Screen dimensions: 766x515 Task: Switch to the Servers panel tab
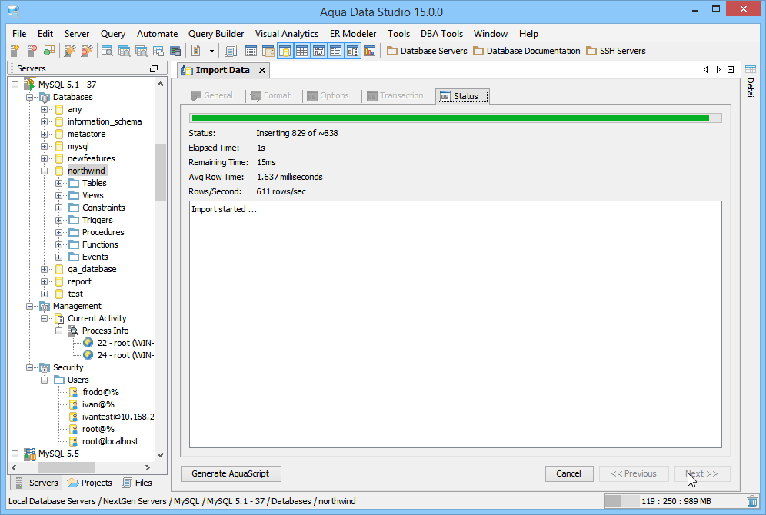click(x=37, y=483)
